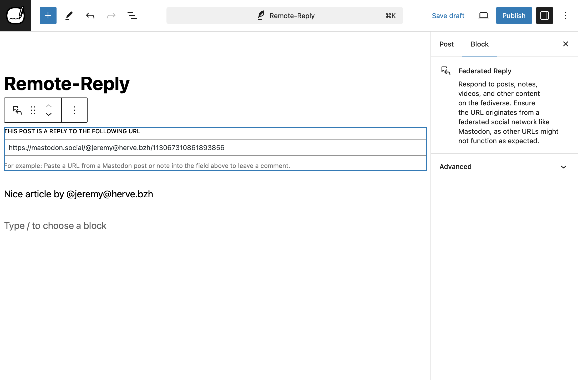Select the Tools pencil icon
The width and height of the screenshot is (578, 380).
point(69,16)
